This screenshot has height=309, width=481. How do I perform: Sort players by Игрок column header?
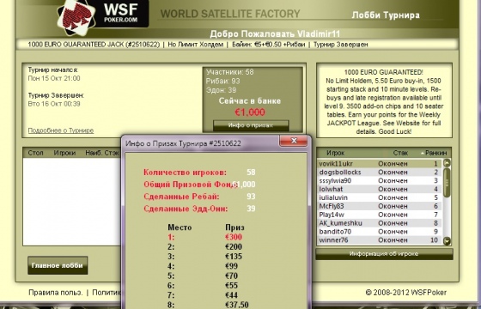coord(335,153)
